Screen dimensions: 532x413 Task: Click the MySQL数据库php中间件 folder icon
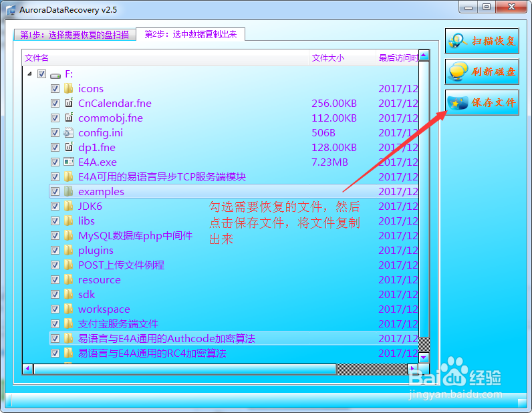coord(69,235)
